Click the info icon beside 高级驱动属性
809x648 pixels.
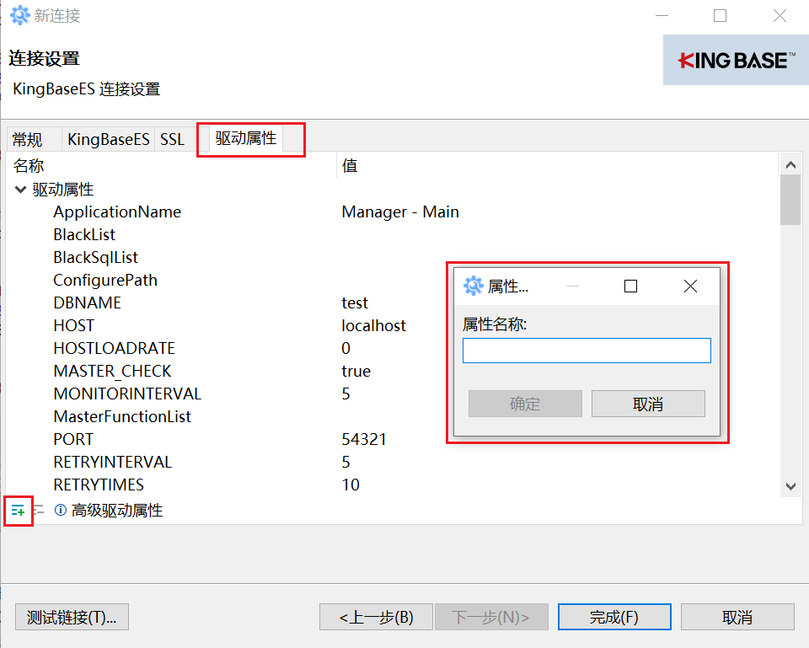(x=58, y=510)
